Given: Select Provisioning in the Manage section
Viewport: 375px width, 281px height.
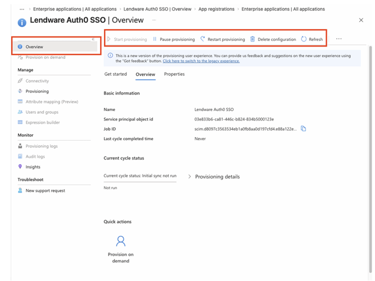Looking at the screenshot, I should [37, 91].
